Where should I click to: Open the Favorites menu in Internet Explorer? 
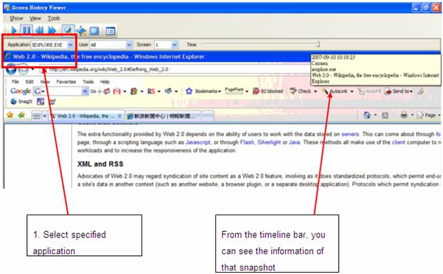(66, 81)
